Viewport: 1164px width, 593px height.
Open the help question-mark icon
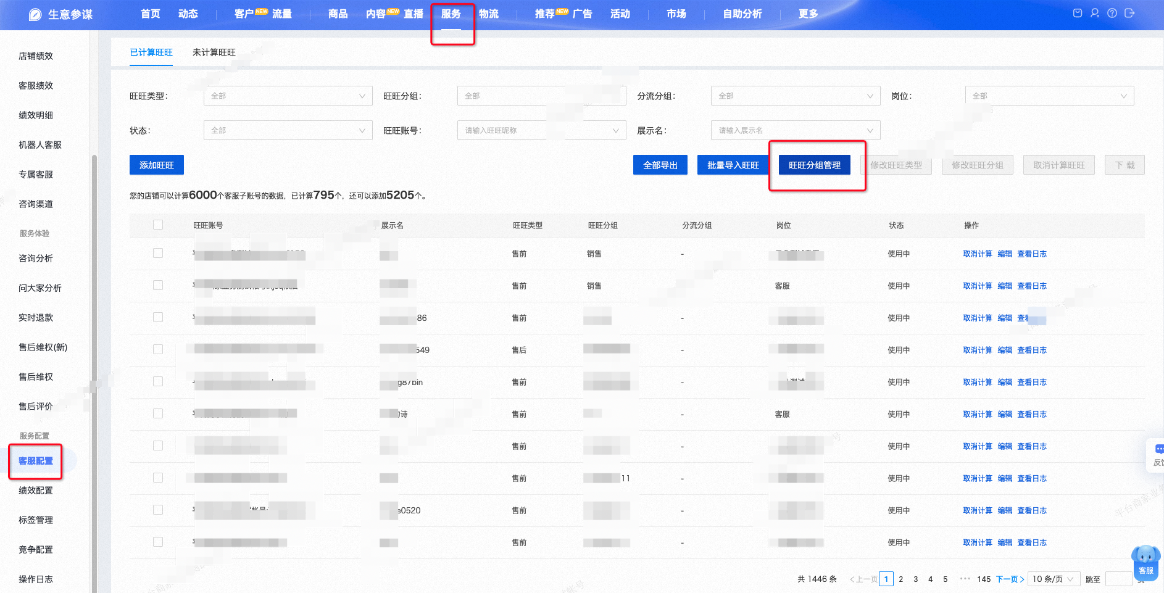pyautogui.click(x=1112, y=13)
